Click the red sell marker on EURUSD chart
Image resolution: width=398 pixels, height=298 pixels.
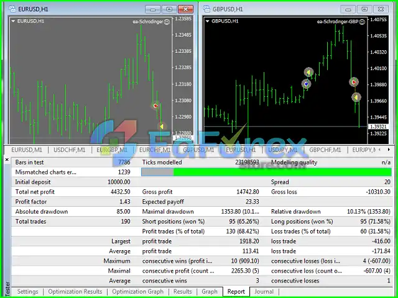point(155,106)
